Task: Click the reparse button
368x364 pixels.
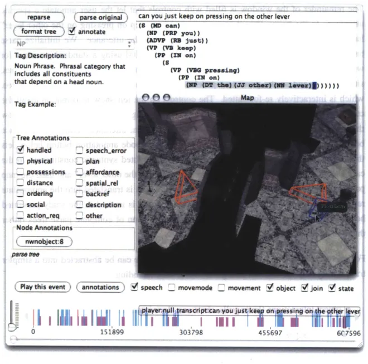Action: [x=38, y=17]
